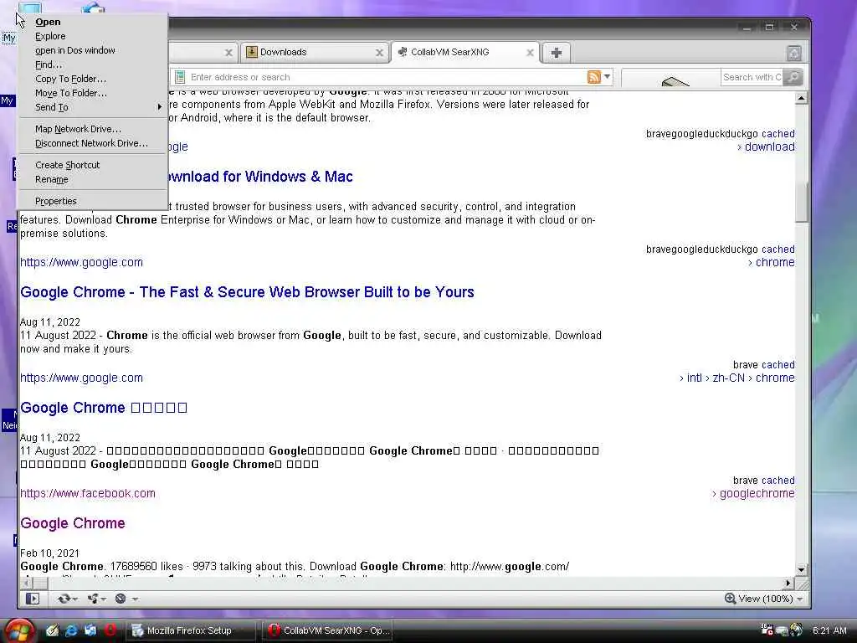Click the vertical scrollbar thumb
This screenshot has width=857, height=643.
tap(801, 201)
